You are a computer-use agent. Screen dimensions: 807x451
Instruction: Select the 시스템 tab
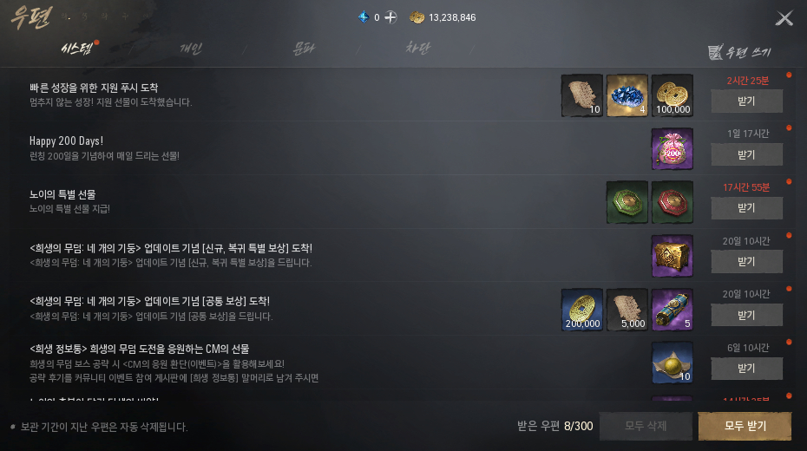pos(76,49)
